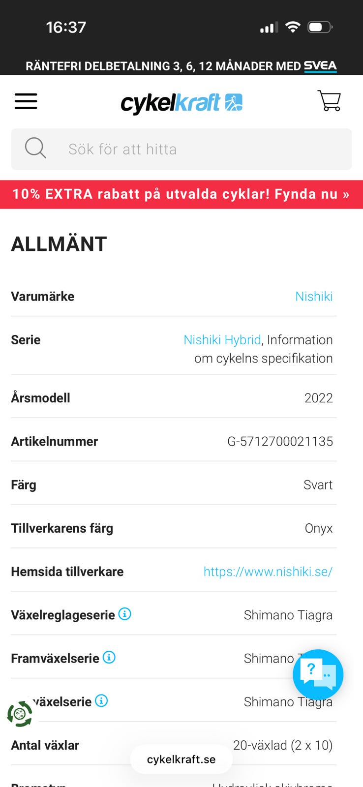Open the Nishiki brand link
The image size is (363, 787).
(x=314, y=296)
